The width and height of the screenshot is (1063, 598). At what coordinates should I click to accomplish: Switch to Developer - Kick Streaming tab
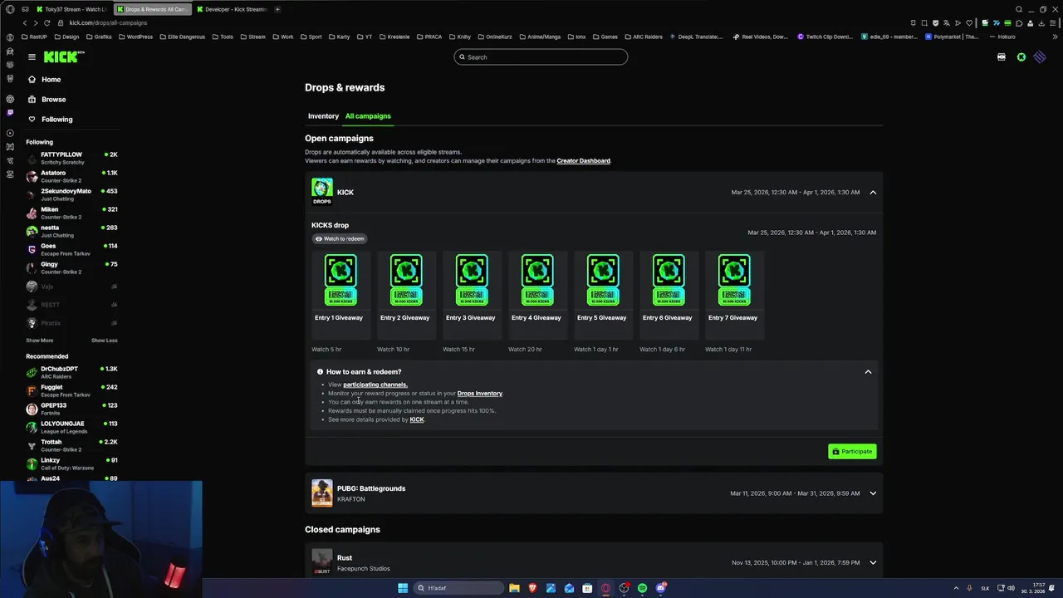coord(231,9)
